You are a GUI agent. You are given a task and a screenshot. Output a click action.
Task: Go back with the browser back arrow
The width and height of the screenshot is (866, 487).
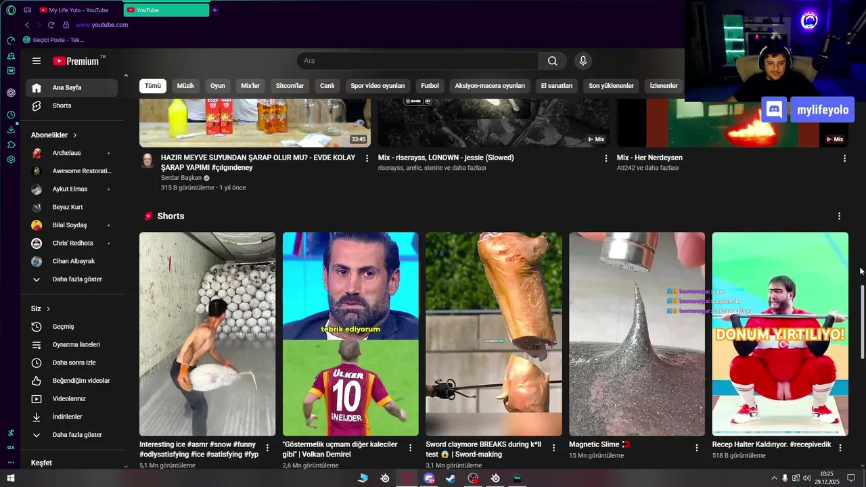pyautogui.click(x=27, y=25)
